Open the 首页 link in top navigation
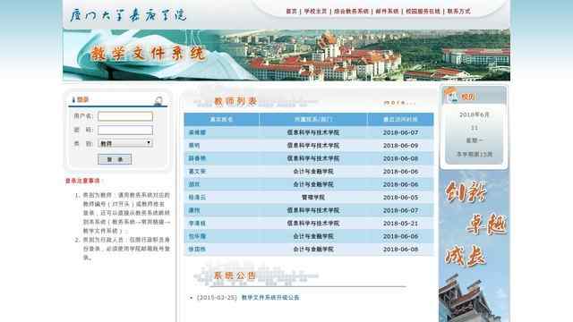This screenshot has height=322, width=573. [x=291, y=12]
